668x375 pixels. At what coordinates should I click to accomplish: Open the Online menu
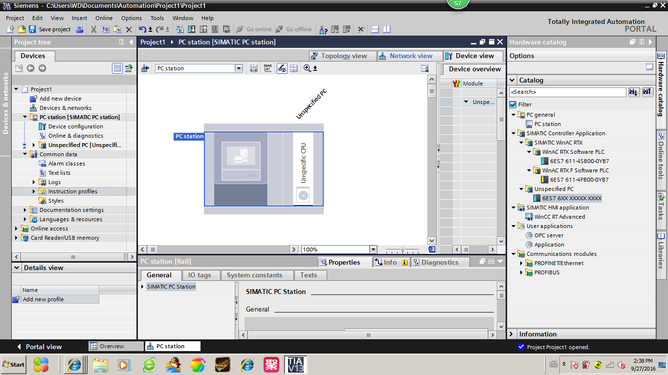tap(104, 18)
